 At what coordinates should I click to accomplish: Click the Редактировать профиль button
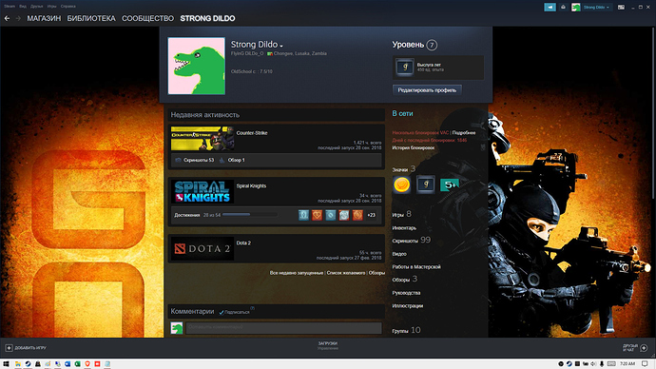(427, 90)
